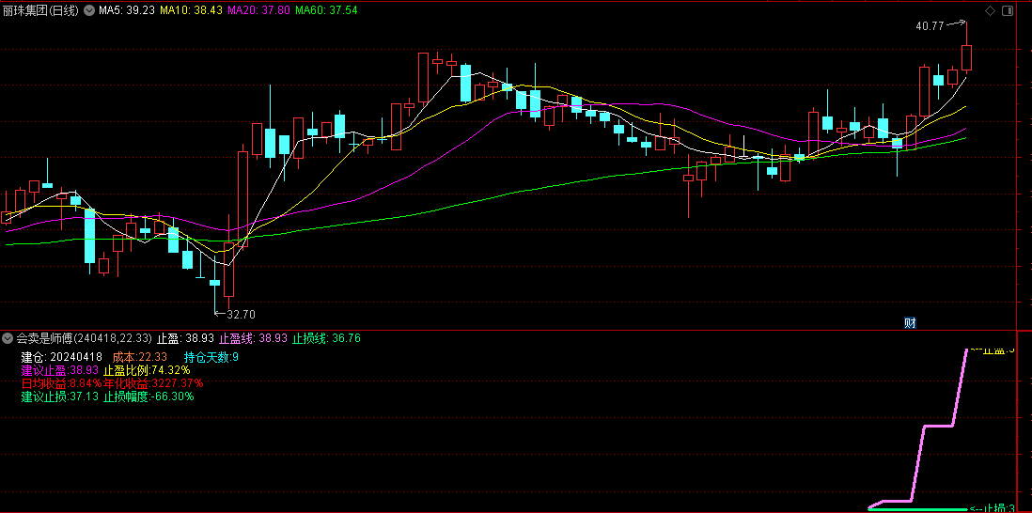Open the dropdown next to 丽珠集团(日线)
The height and width of the screenshot is (513, 1032).
tap(89, 10)
